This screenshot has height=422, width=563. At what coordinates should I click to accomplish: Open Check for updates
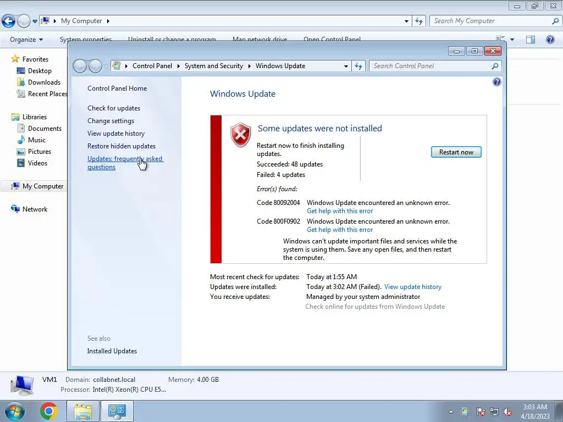point(114,108)
